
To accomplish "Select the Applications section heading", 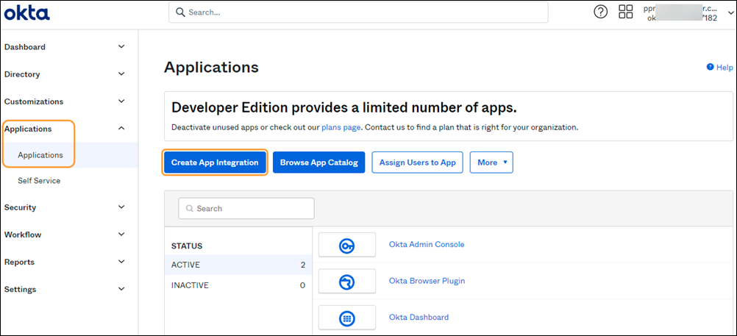I will click(28, 129).
